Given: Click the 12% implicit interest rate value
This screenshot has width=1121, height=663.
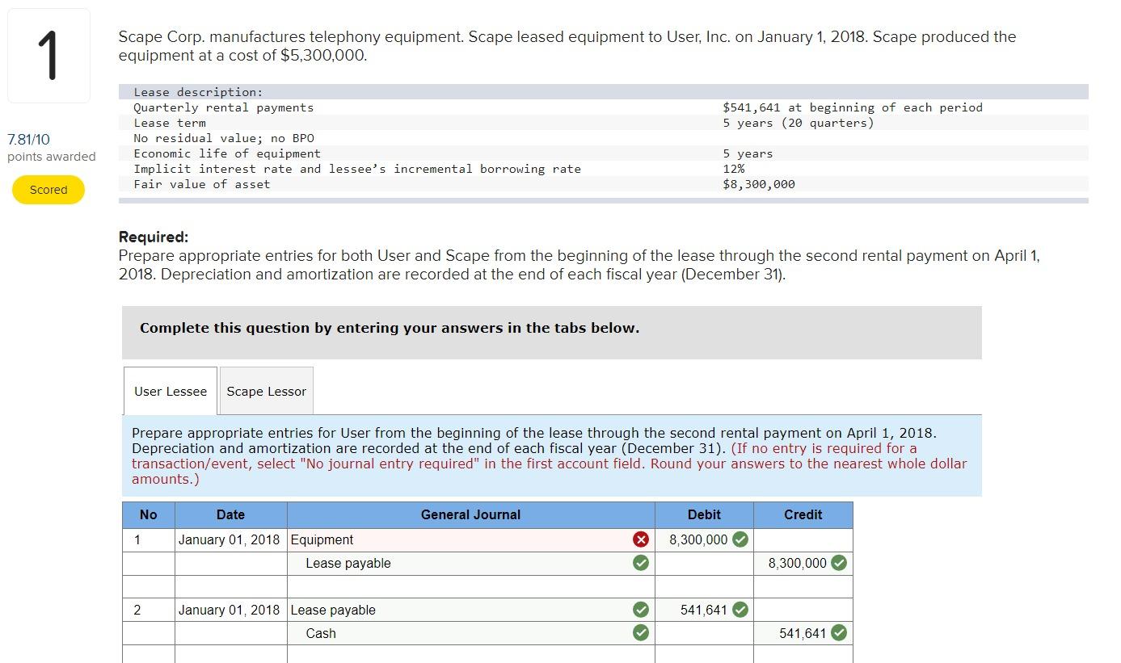Looking at the screenshot, I should pos(734,169).
